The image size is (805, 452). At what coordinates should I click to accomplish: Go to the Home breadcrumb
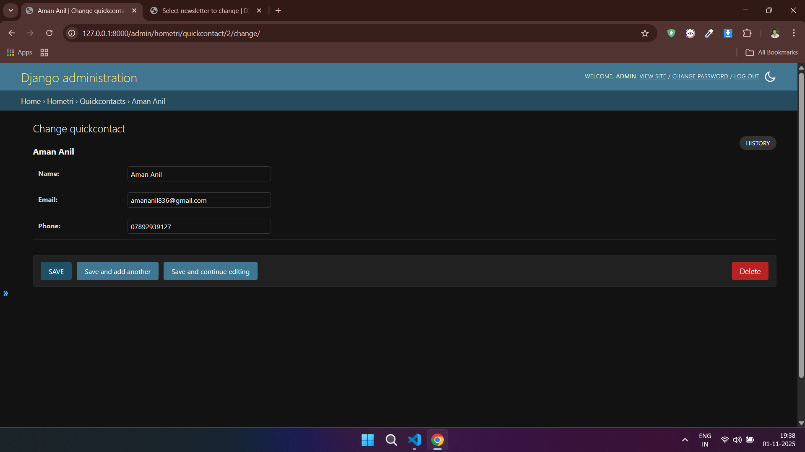(x=31, y=101)
